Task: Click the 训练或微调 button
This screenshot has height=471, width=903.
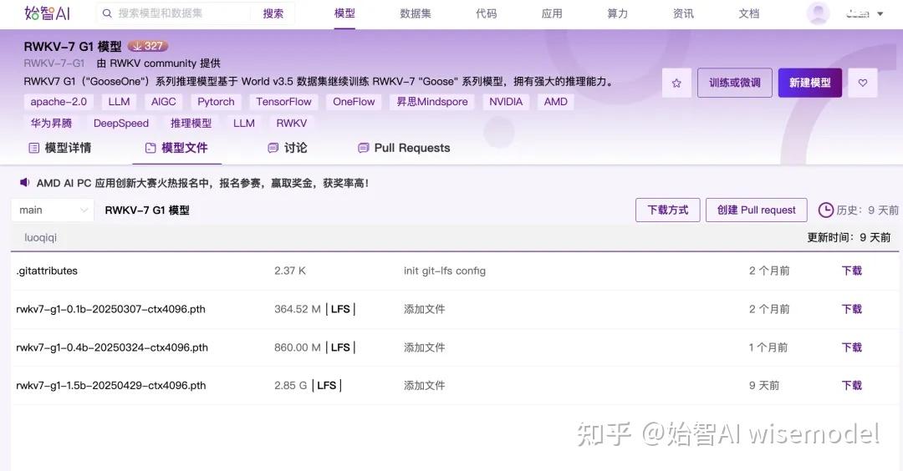Action: point(735,83)
